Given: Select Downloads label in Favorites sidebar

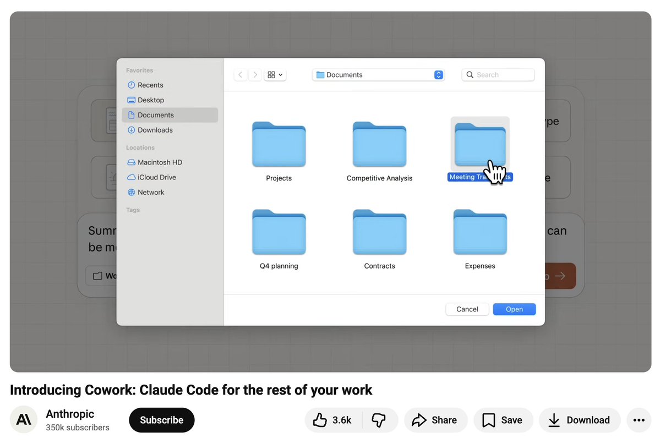Looking at the screenshot, I should [x=155, y=130].
